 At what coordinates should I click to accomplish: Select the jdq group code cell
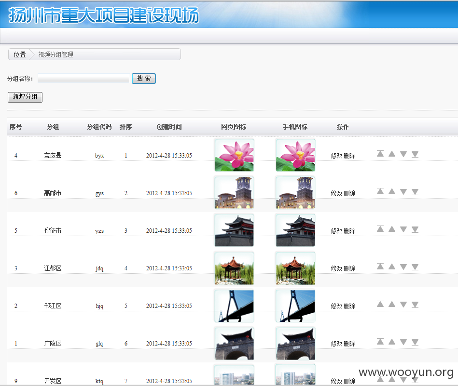99,268
